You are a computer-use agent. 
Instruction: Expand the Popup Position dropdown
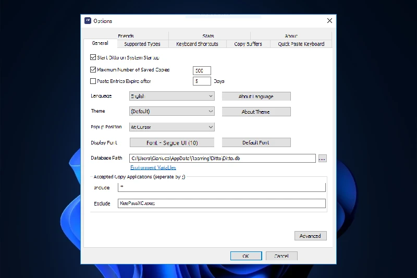tap(172, 127)
